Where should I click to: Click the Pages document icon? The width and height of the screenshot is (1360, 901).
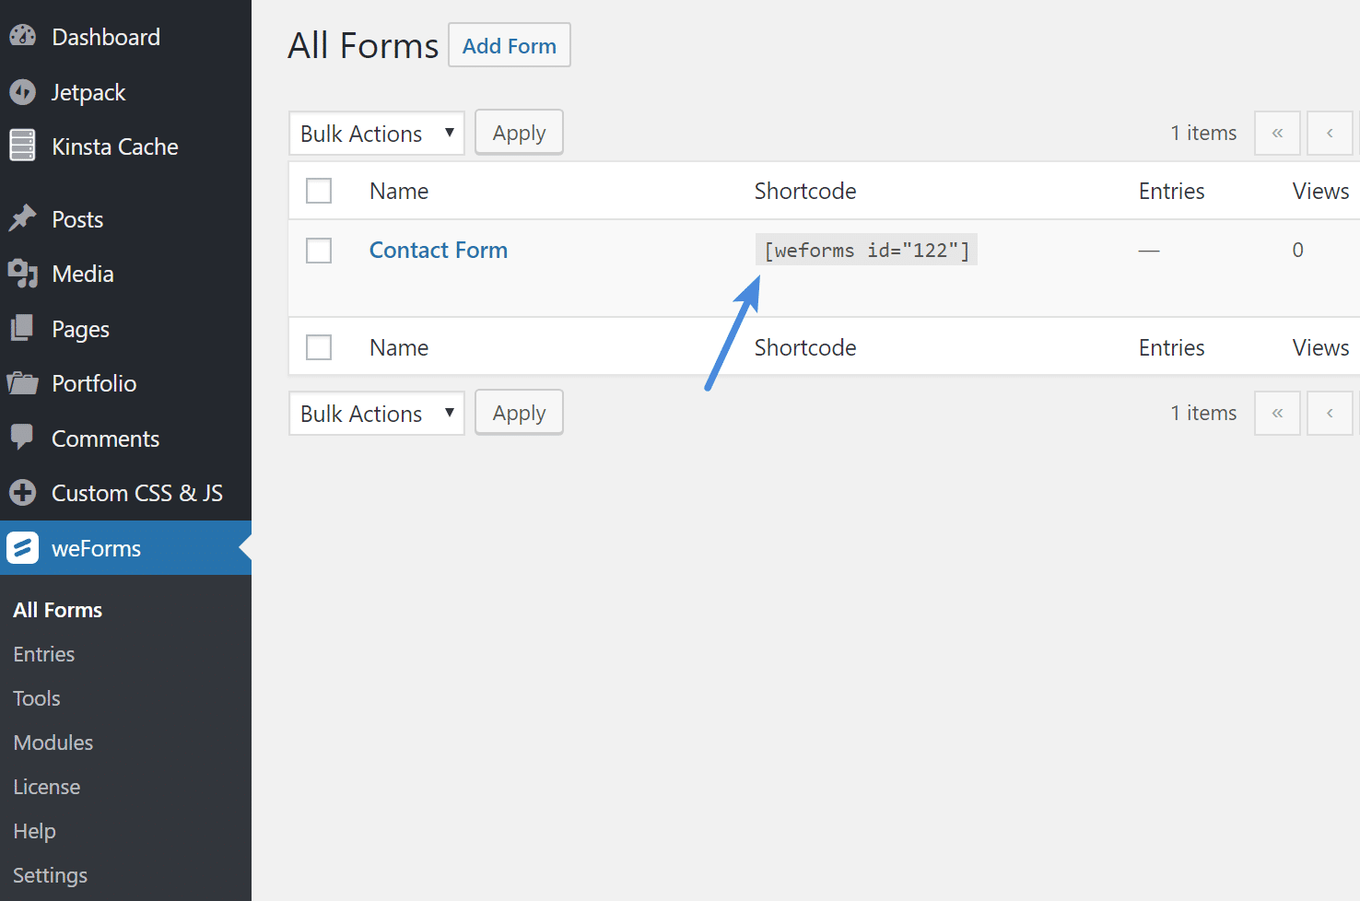coord(22,328)
